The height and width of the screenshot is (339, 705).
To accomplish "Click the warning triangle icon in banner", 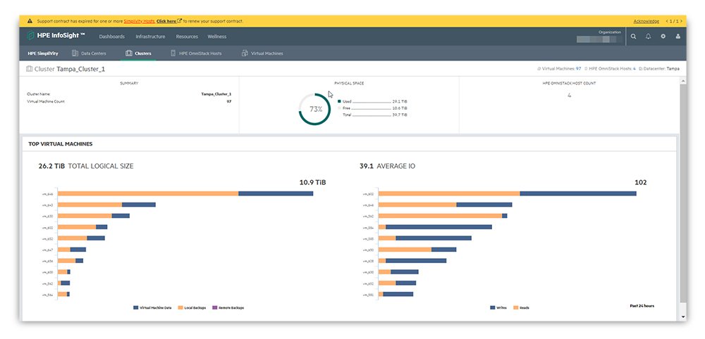I will pyautogui.click(x=30, y=21).
